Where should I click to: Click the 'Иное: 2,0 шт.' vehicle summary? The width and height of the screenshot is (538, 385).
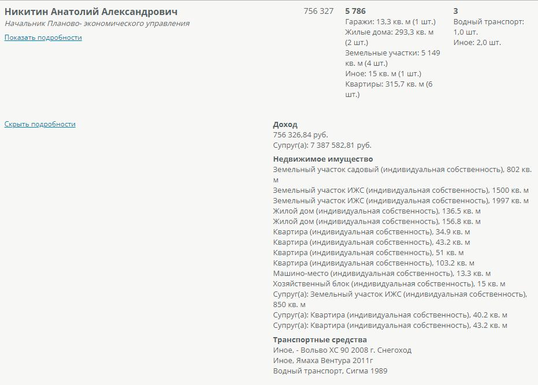pos(477,43)
